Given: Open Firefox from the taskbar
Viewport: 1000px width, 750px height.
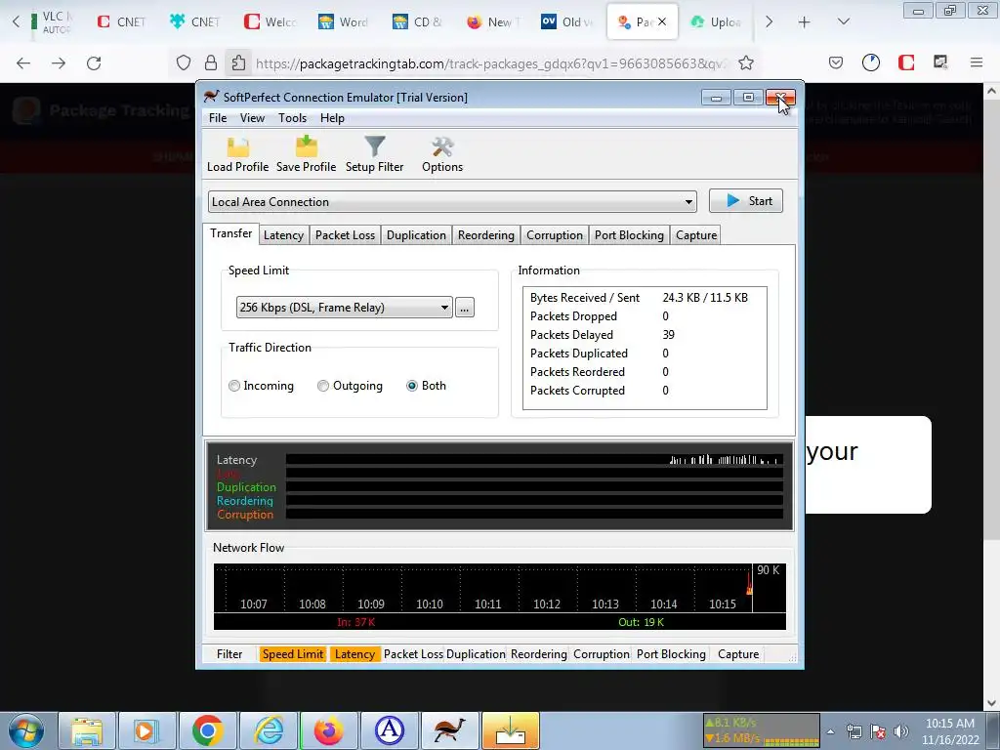Looking at the screenshot, I should coord(328,730).
